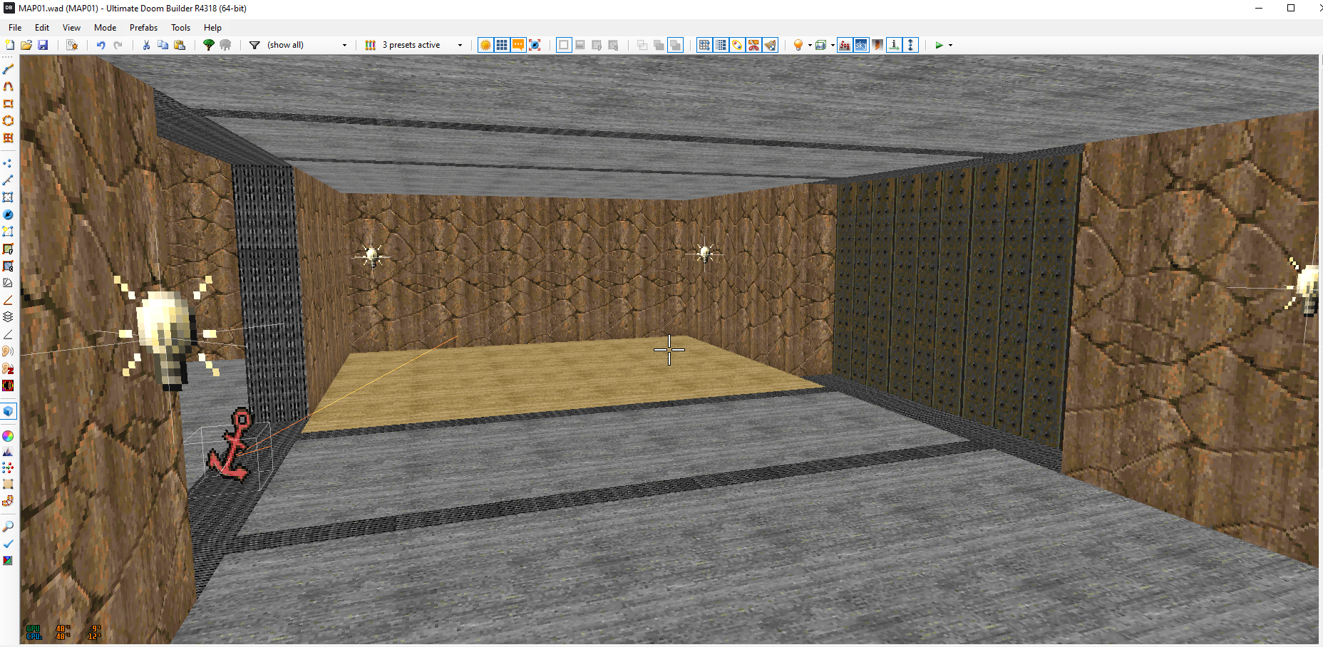Toggle the auto clear sidedef textures brush button
1323x647 pixels.
(x=770, y=45)
